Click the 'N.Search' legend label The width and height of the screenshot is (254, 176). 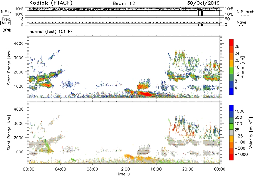245,12
